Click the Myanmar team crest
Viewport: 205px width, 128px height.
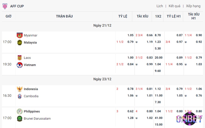pyautogui.click(x=20, y=35)
